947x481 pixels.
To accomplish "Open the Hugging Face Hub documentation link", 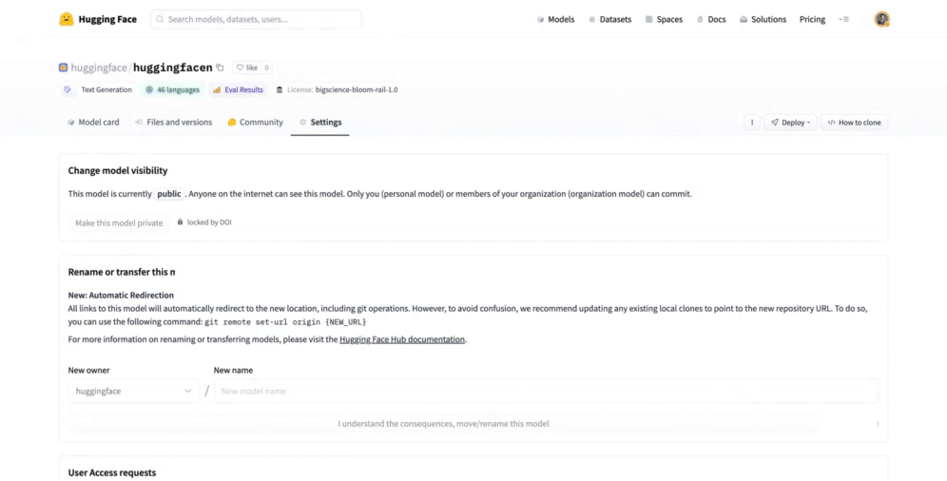I will pyautogui.click(x=402, y=339).
